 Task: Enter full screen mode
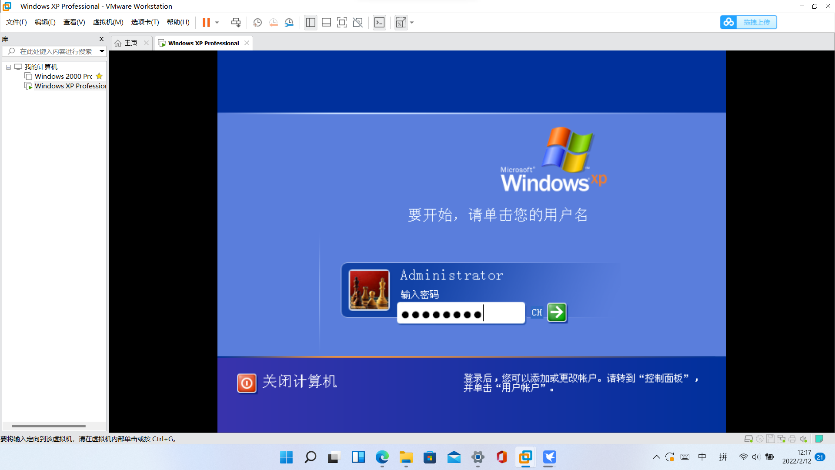(342, 23)
